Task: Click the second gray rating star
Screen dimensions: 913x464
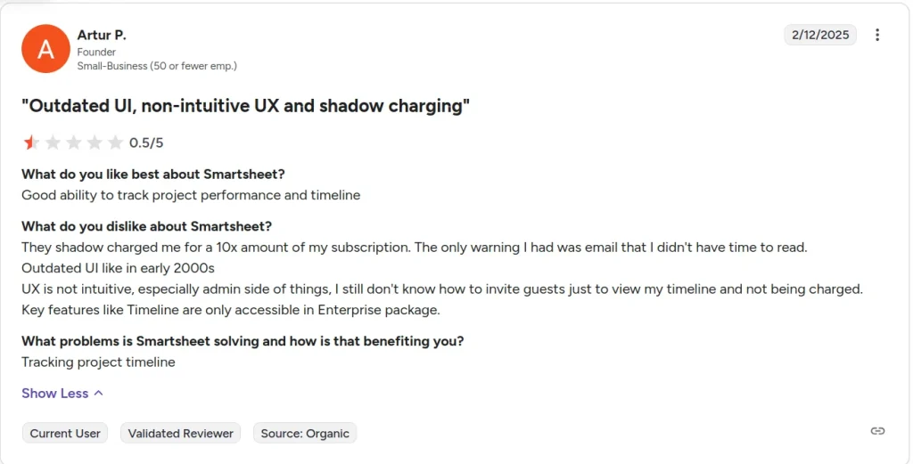Action: click(53, 142)
